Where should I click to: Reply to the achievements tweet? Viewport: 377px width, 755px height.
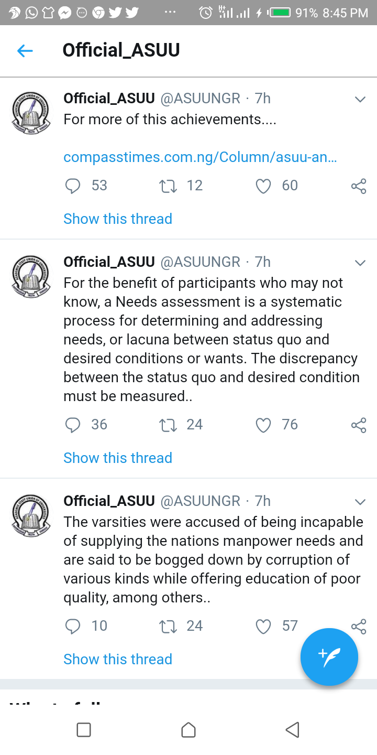click(x=73, y=186)
